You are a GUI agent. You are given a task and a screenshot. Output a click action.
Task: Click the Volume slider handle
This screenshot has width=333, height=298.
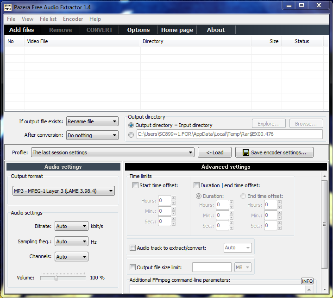tap(56, 278)
